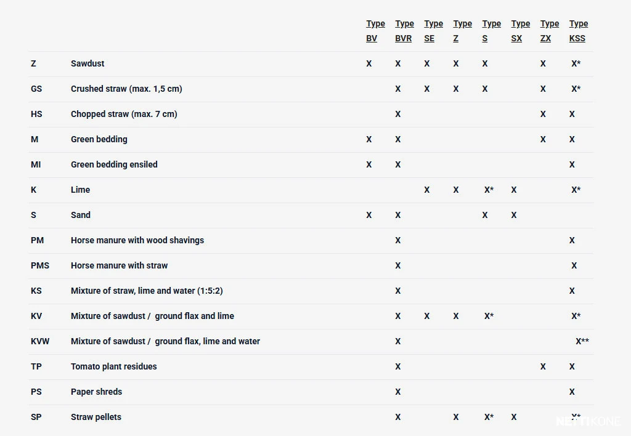This screenshot has width=631, height=436.
Task: Open the Type BVR link
Action: click(x=404, y=31)
